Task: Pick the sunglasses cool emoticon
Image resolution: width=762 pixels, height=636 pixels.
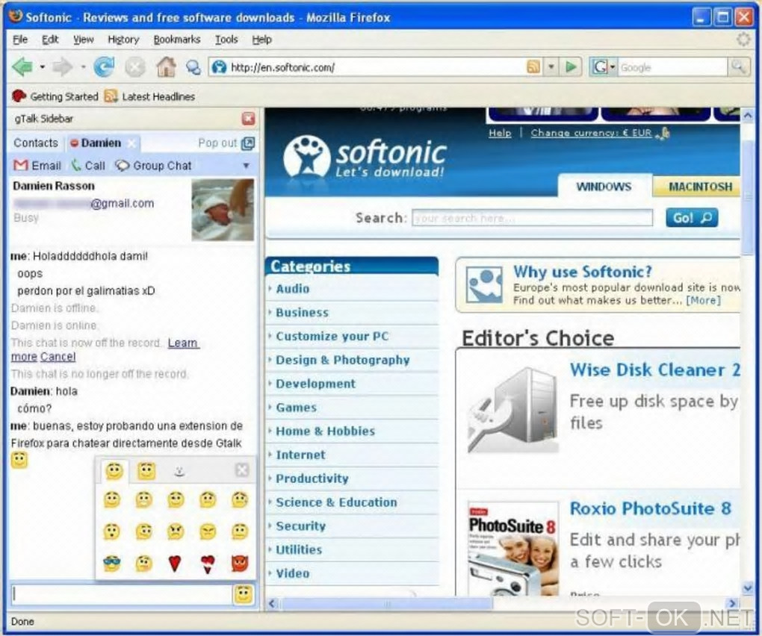Action: 112,563
